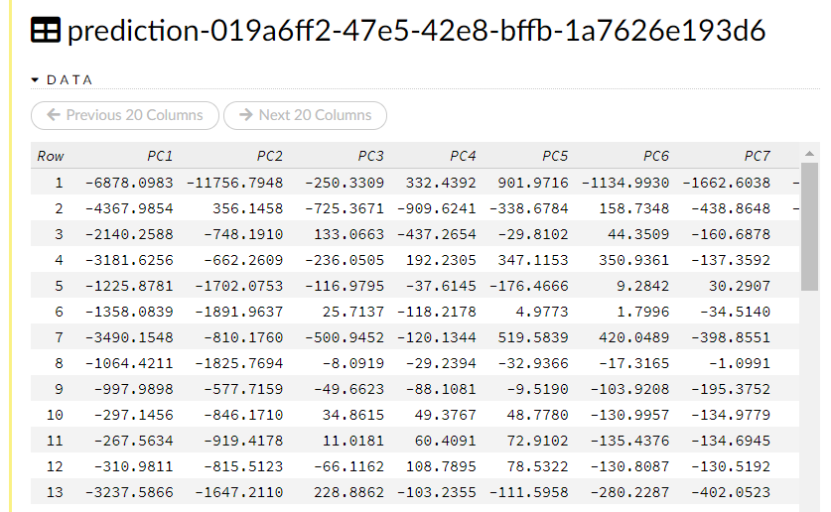This screenshot has height=512, width=831.
Task: Select the PC1 value -6878.0983
Action: click(129, 183)
